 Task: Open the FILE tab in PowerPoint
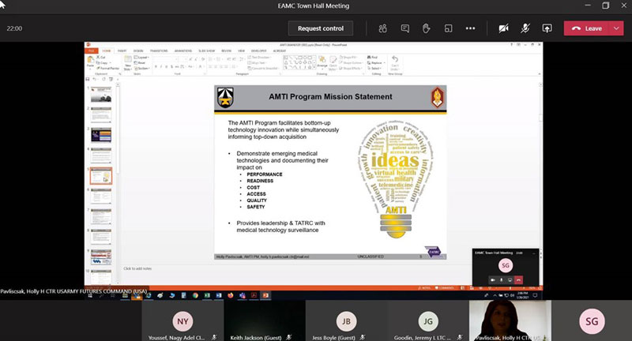click(x=92, y=51)
